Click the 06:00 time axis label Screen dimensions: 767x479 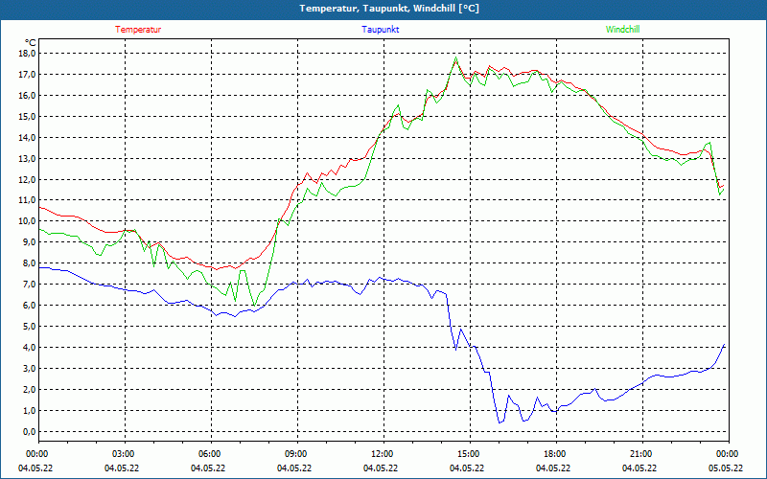point(208,454)
